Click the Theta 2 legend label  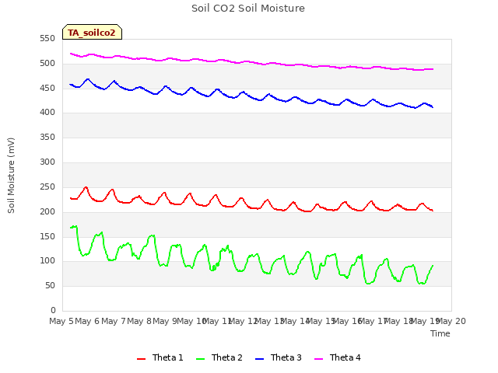pyautogui.click(x=226, y=357)
